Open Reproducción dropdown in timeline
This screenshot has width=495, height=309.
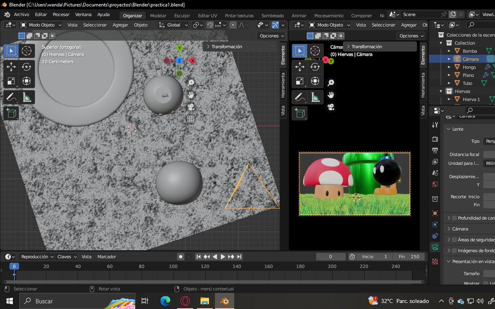click(37, 257)
